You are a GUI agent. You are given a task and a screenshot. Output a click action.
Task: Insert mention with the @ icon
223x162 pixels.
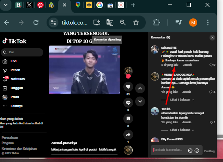tap(190, 151)
